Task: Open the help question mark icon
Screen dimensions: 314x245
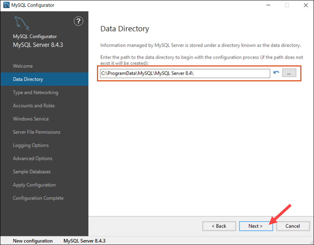Action: (x=78, y=22)
